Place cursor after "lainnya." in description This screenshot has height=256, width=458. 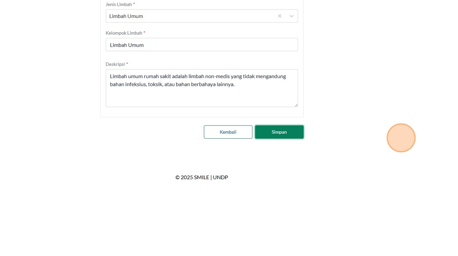(x=235, y=84)
